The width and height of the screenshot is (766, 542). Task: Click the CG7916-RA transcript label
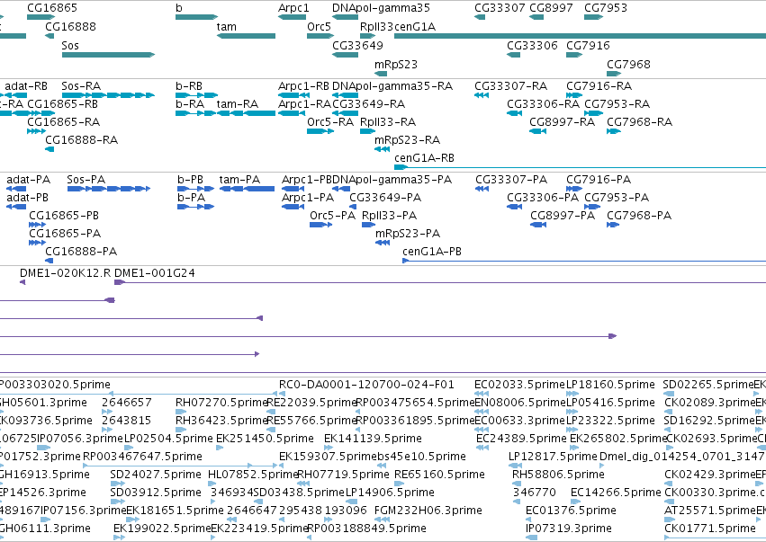click(x=599, y=86)
